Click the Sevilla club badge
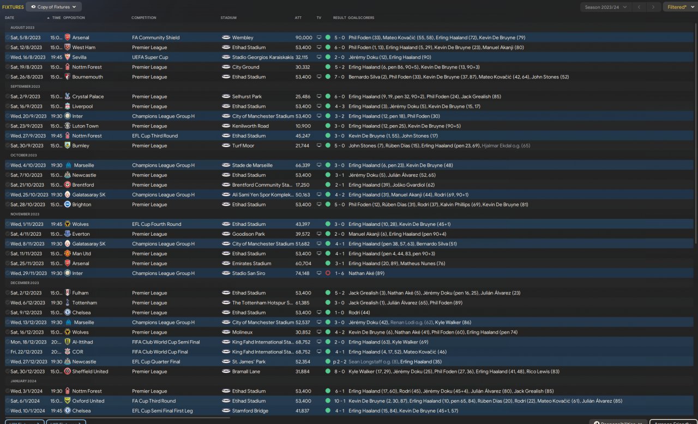This screenshot has height=424, width=698. [x=68, y=57]
